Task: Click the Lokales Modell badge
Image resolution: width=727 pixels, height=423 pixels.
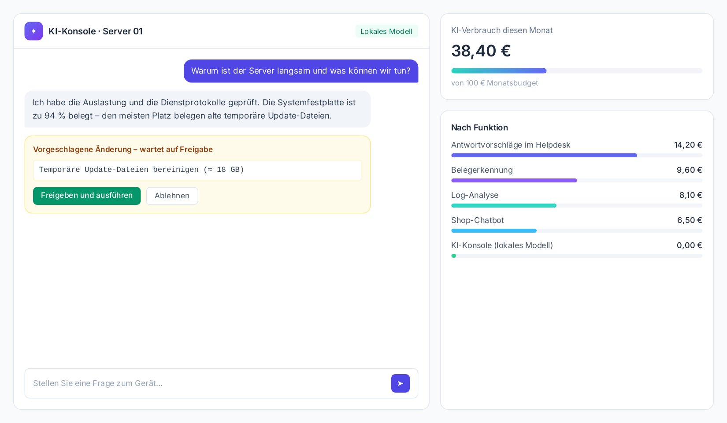Action: pyautogui.click(x=386, y=31)
